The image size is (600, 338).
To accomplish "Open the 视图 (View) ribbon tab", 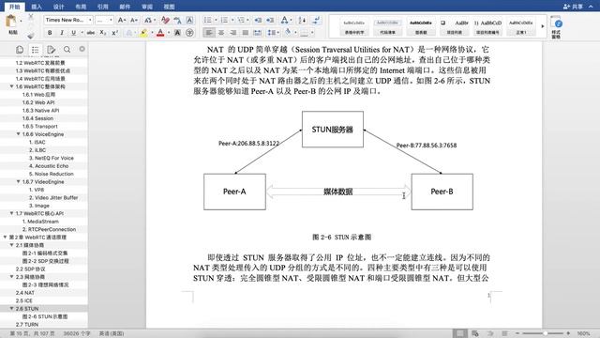I will tap(169, 7).
